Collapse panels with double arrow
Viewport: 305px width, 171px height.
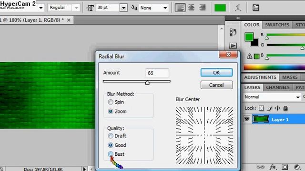click(x=238, y=18)
